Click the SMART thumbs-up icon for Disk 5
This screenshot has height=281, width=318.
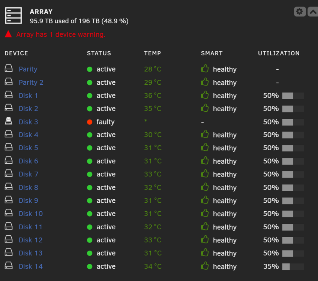205,147
